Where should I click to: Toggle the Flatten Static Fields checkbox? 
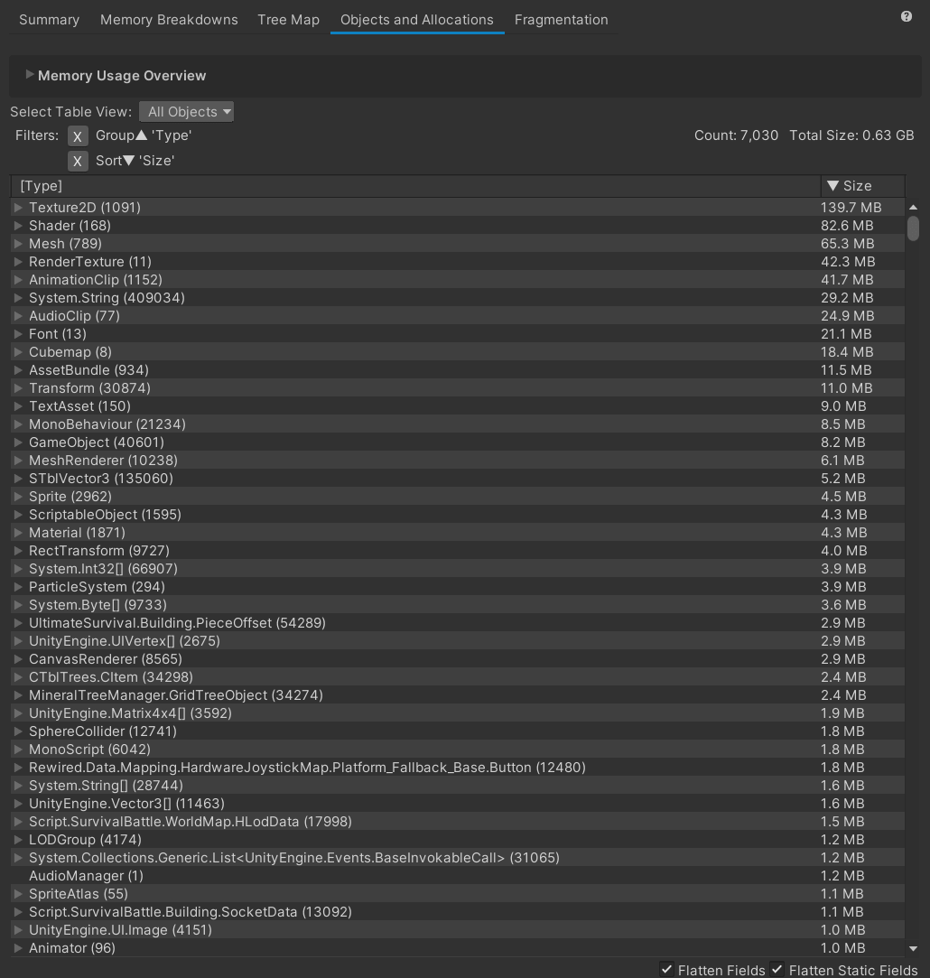777,969
